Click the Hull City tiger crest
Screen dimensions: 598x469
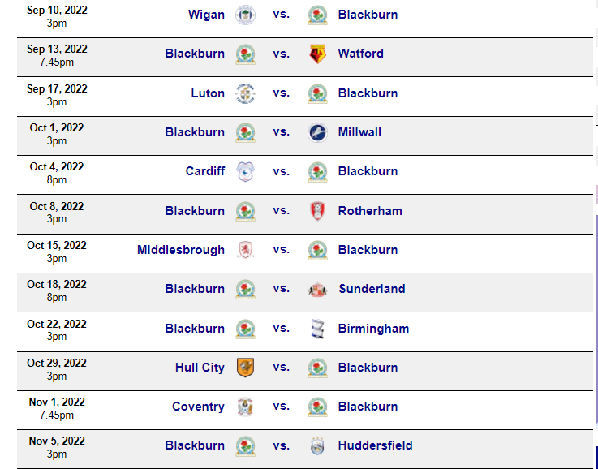245,368
